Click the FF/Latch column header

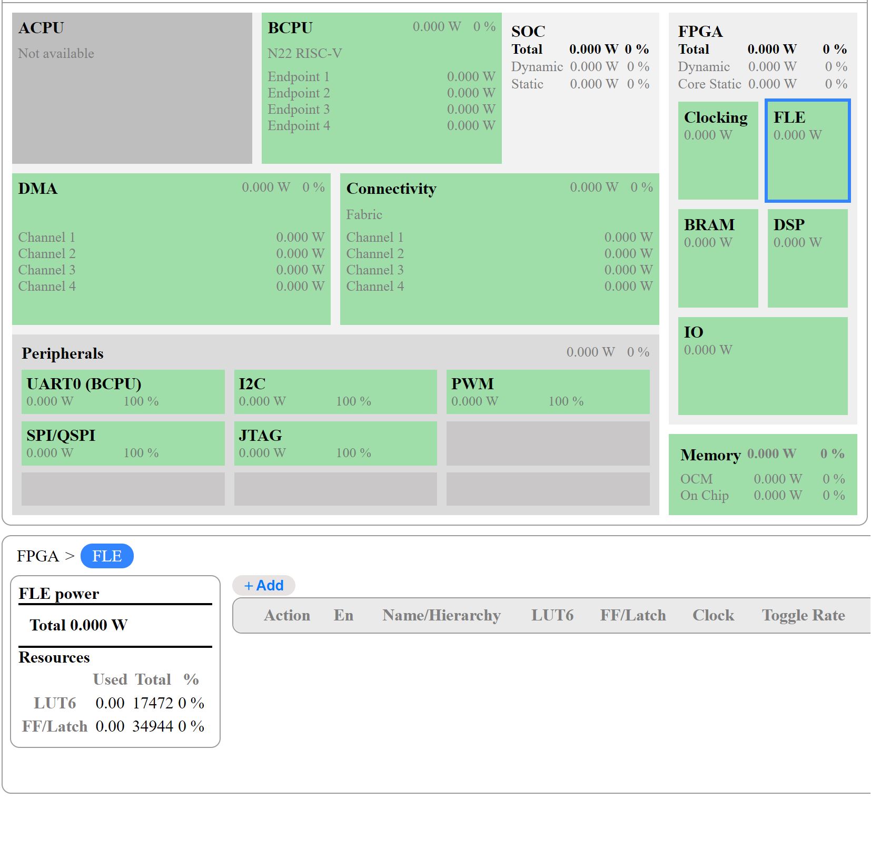633,615
